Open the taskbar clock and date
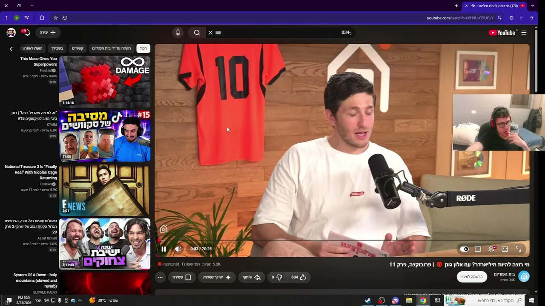545x306 pixels. pyautogui.click(x=24, y=300)
